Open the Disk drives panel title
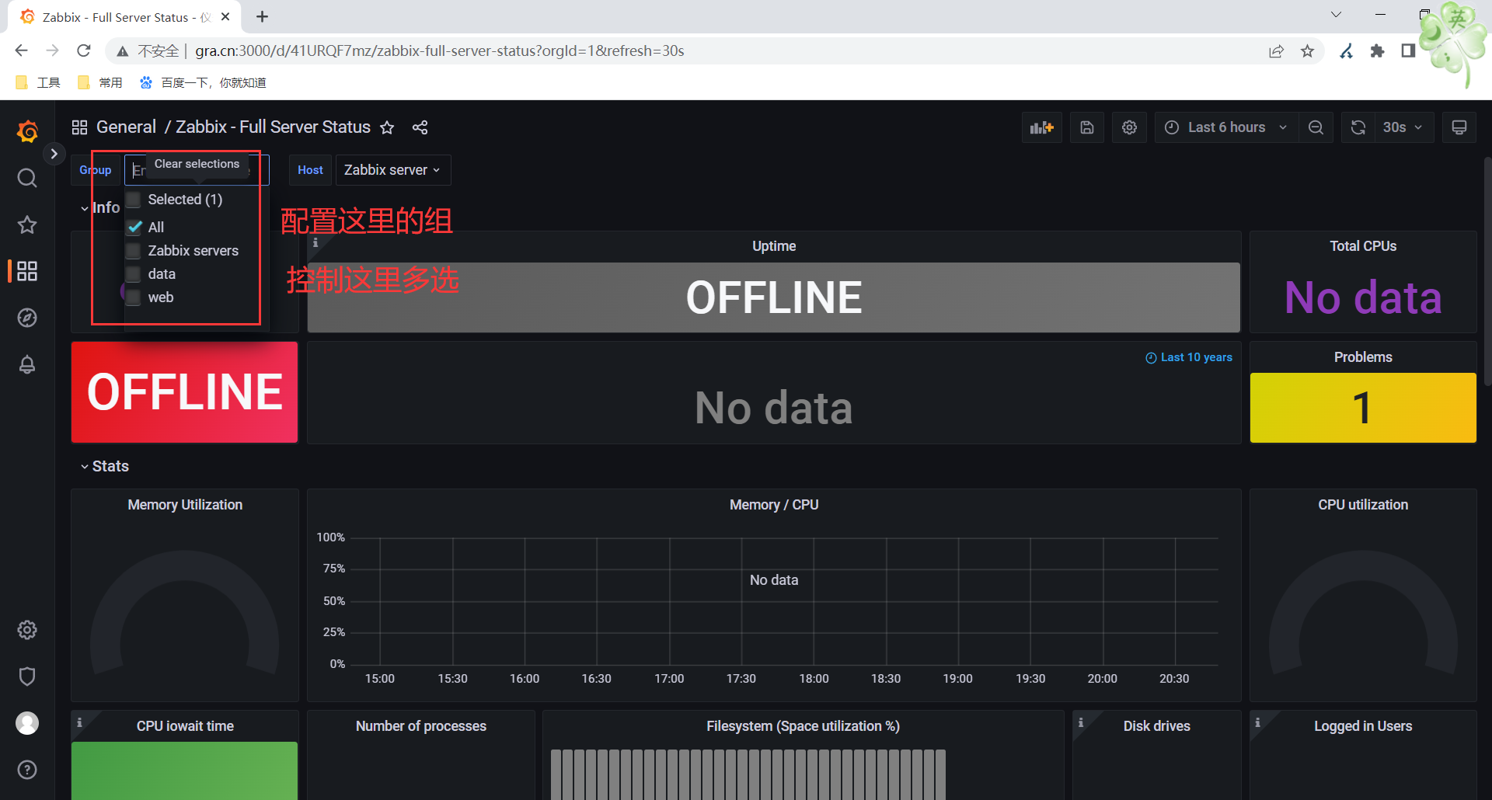1492x800 pixels. [x=1156, y=726]
